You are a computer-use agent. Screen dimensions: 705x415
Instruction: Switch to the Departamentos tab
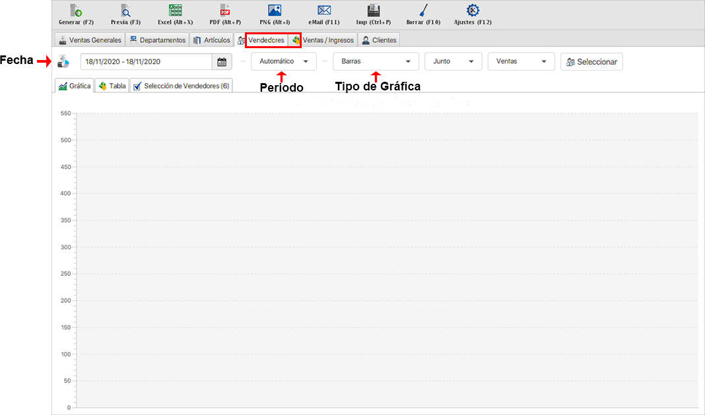pos(157,40)
